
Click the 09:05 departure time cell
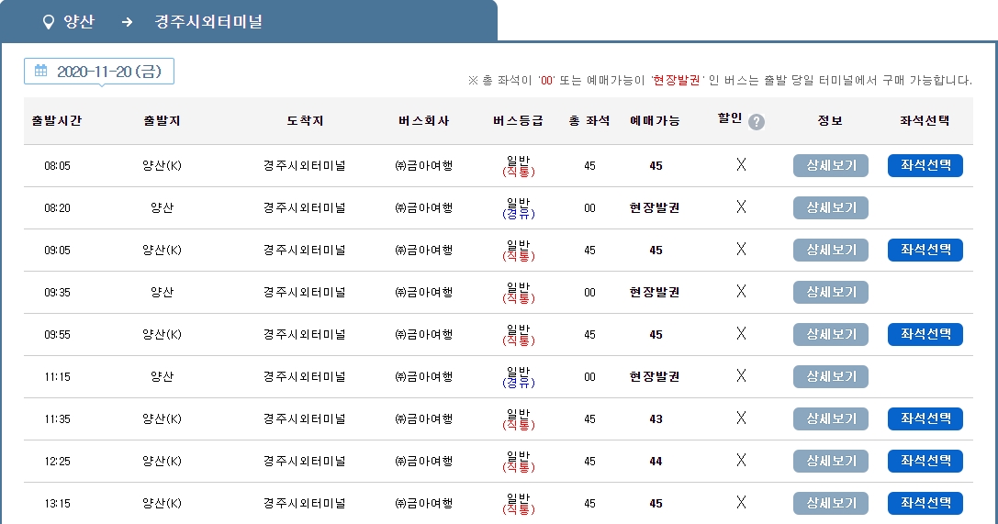coord(57,251)
